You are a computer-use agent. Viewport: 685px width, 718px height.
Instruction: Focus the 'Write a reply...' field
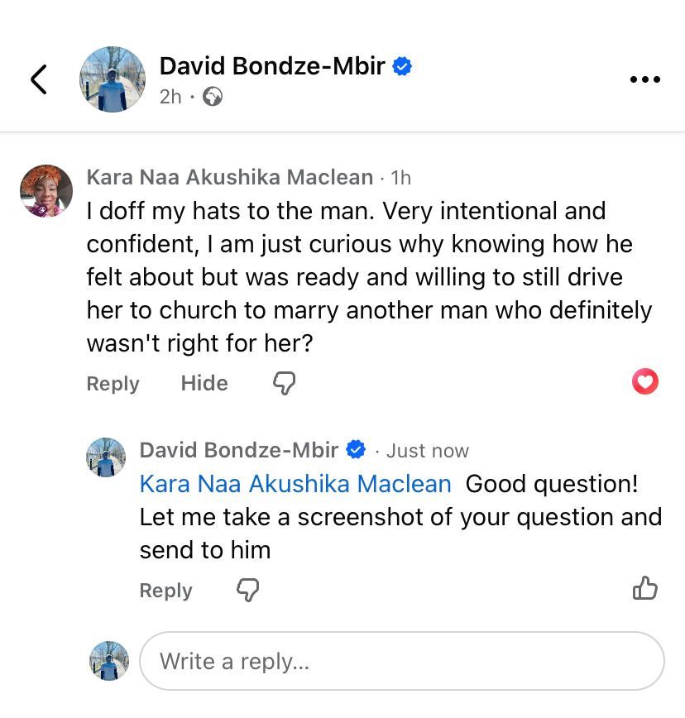pyautogui.click(x=401, y=661)
